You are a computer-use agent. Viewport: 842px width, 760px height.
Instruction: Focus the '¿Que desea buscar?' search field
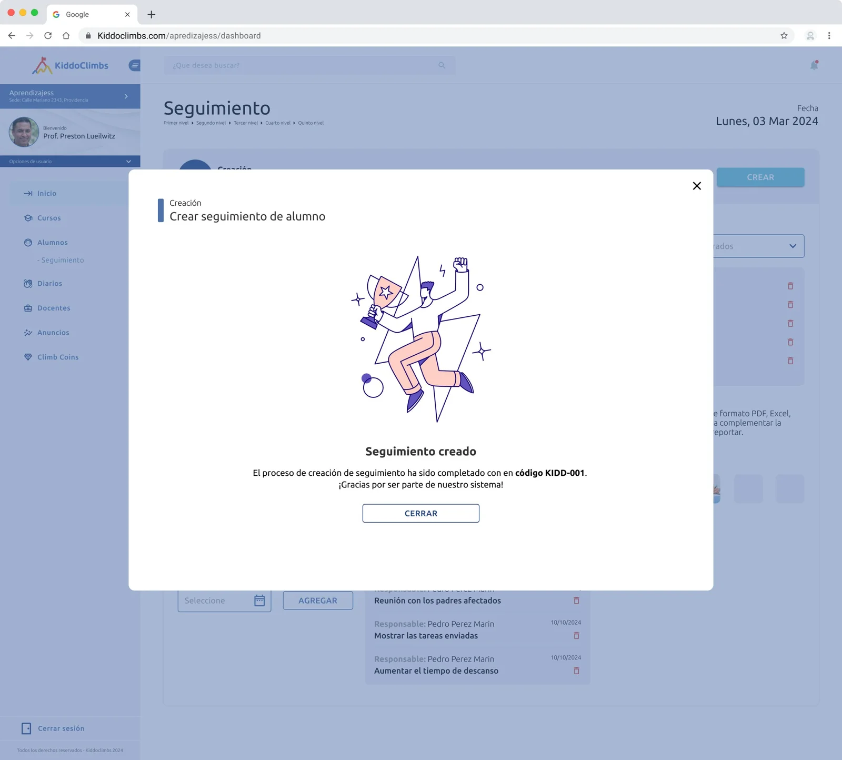[309, 65]
